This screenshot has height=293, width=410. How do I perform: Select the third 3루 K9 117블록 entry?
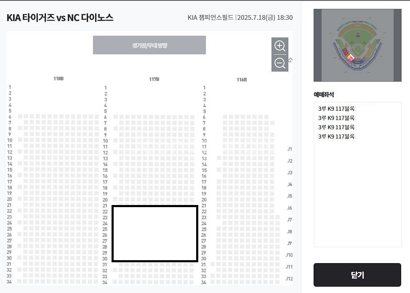coord(337,127)
